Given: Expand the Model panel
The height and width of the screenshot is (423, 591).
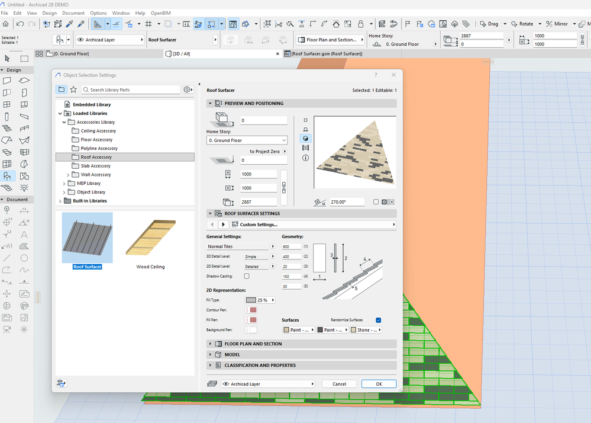Looking at the screenshot, I should coord(211,355).
